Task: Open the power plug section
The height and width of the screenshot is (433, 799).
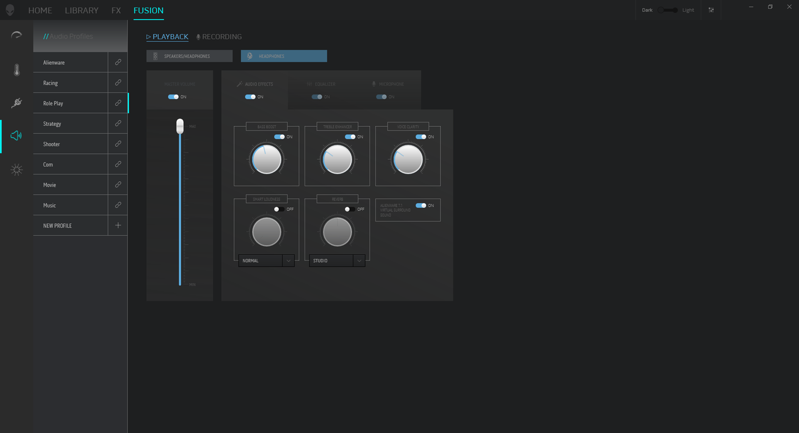Action: point(16,103)
